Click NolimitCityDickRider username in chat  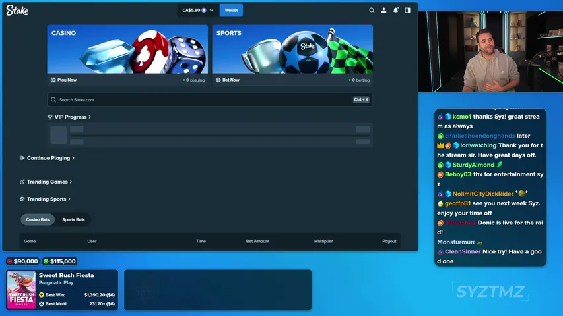pos(483,194)
